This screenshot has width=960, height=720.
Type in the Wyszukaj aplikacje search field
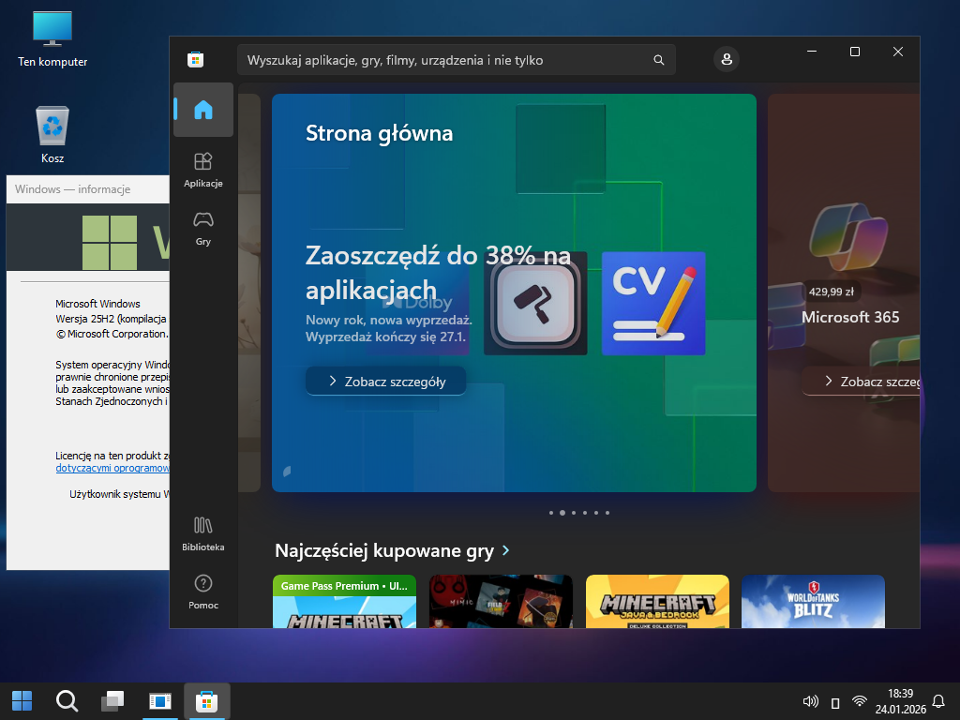[441, 60]
